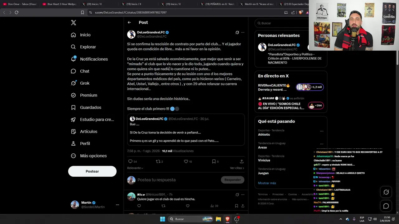Open options for the Arezo trend
The width and height of the screenshot is (399, 224).
pyautogui.click(x=322, y=144)
